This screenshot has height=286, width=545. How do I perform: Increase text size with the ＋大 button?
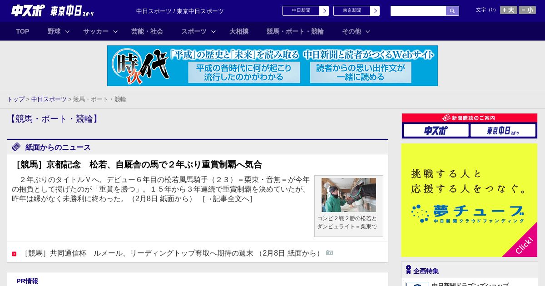509,10
